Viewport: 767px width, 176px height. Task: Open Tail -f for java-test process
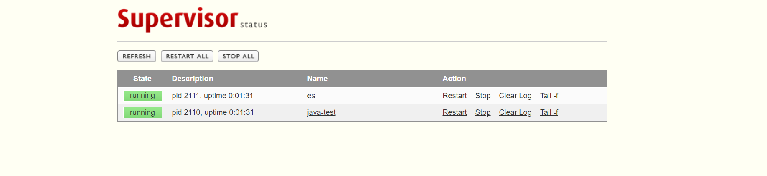(549, 112)
